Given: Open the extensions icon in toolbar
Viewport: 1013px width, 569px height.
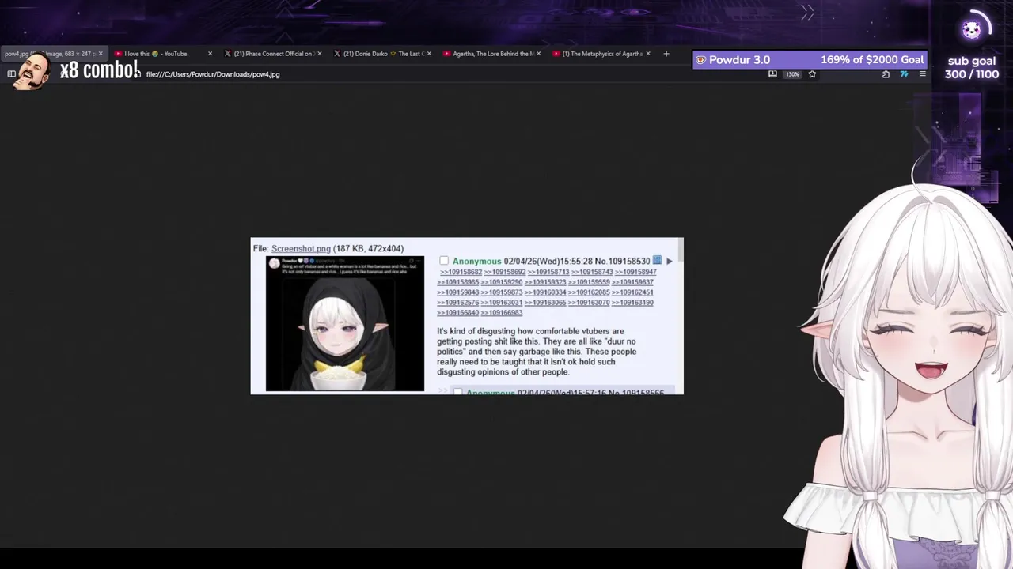Looking at the screenshot, I should coord(886,74).
